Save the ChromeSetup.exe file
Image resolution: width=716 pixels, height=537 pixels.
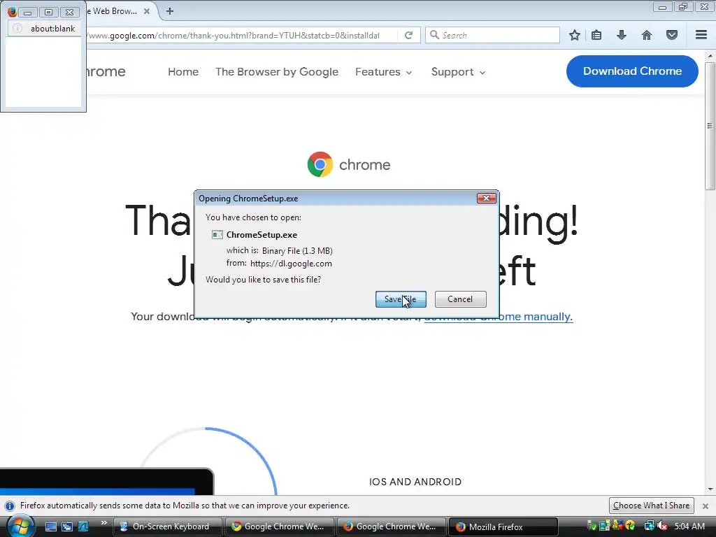[x=401, y=299]
